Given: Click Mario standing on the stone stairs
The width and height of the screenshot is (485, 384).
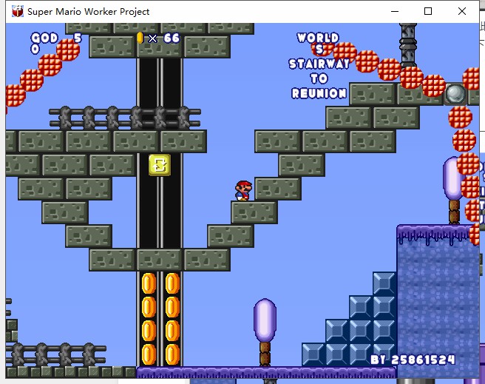Looking at the screenshot, I should [244, 191].
